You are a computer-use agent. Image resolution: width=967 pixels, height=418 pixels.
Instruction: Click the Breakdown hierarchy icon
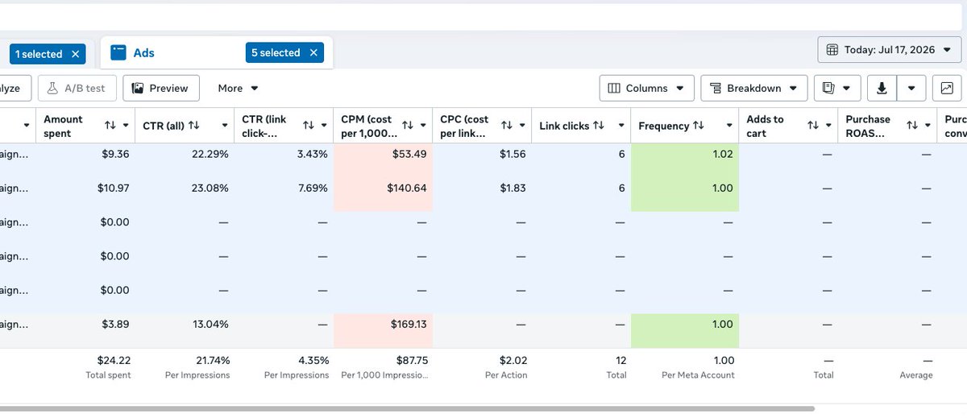coord(716,89)
